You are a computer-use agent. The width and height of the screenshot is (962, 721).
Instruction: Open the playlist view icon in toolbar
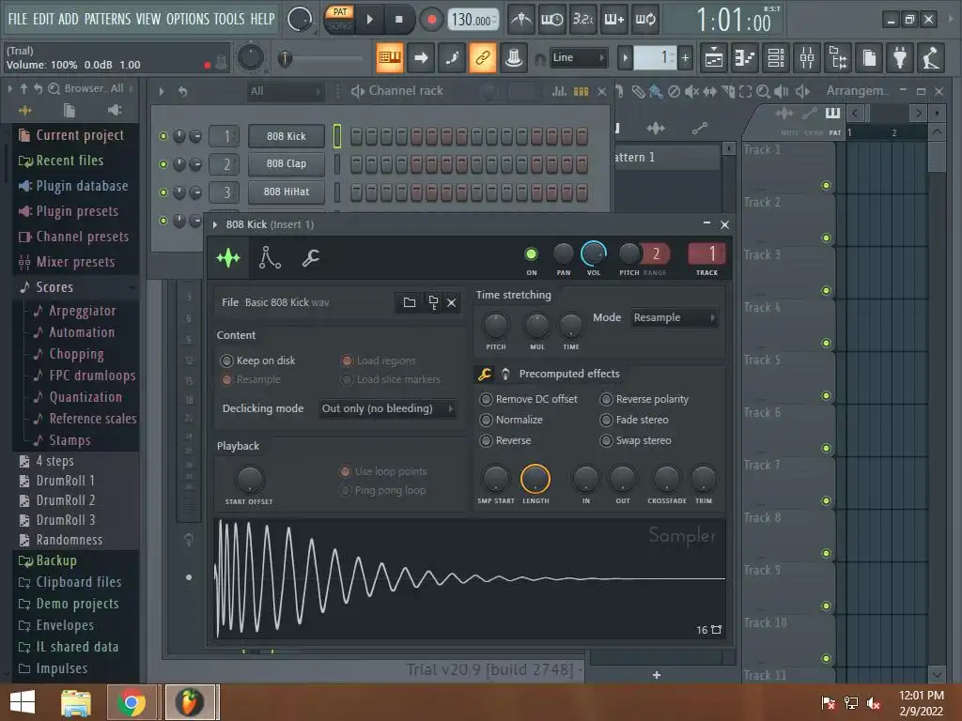[714, 58]
